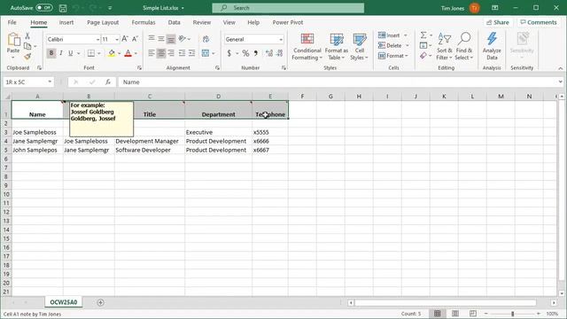Toggle Center horizontal alignment
The height and width of the screenshot is (319, 567).
click(161, 53)
